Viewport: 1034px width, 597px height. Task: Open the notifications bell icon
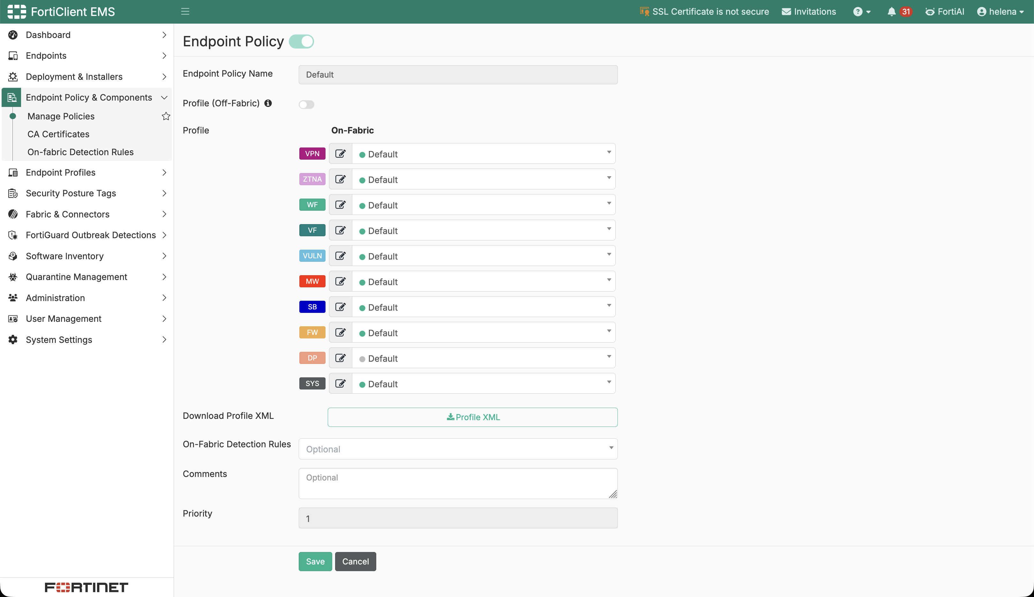coord(891,11)
